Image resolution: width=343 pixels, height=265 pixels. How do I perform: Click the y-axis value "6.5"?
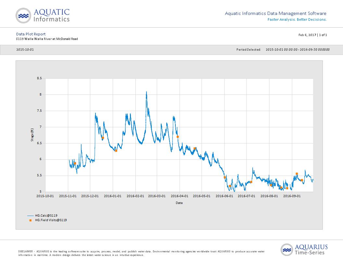pyautogui.click(x=39, y=143)
